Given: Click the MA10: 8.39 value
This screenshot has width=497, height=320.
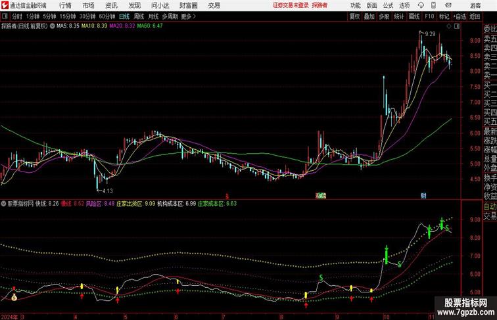Looking at the screenshot, I should coord(95,26).
